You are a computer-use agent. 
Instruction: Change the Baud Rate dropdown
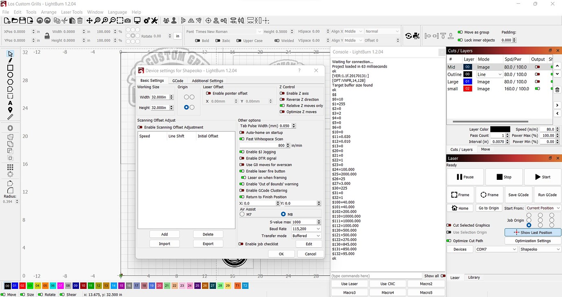pyautogui.click(x=306, y=229)
